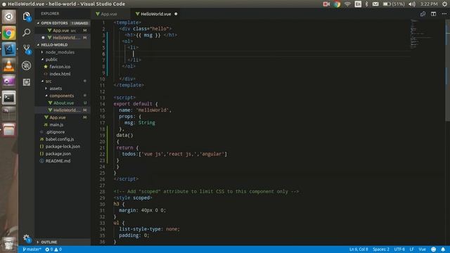Open system gear menu in top panel
The image size is (450, 253).
coord(444,4)
